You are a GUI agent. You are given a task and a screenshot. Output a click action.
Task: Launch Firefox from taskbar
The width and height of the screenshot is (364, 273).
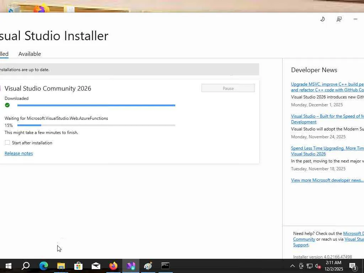[113, 266]
